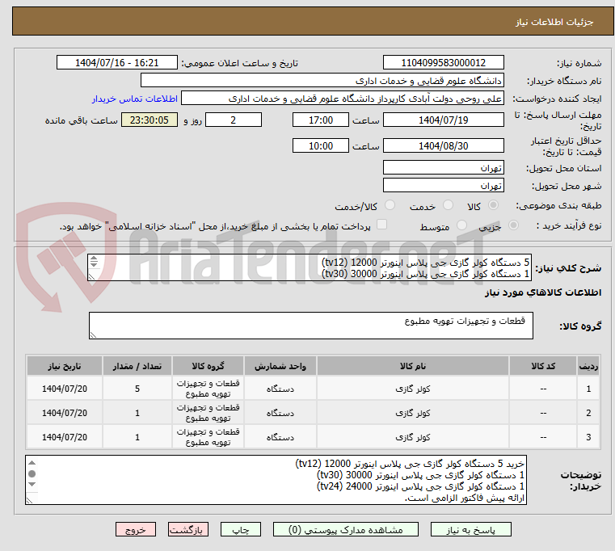This screenshot has width=615, height=551.
Task: Select the خدمت radio button
Action: pos(448,205)
